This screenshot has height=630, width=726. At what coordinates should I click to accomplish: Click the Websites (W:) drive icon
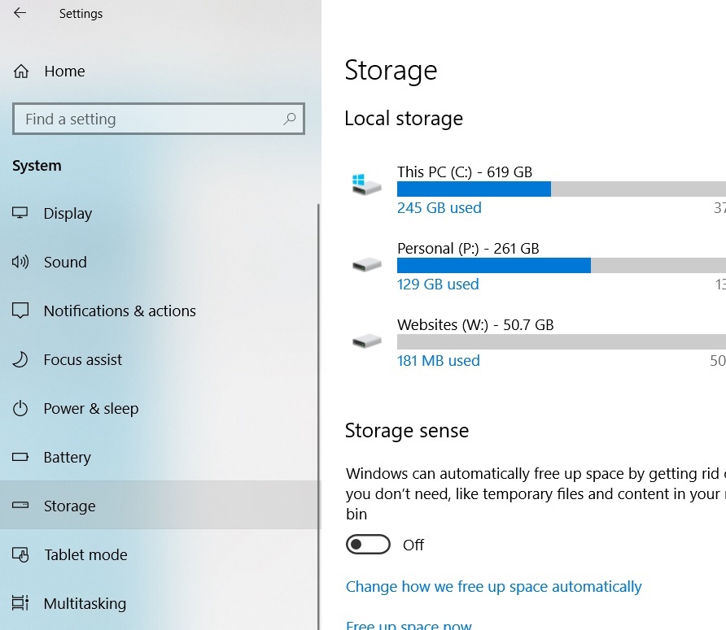[x=367, y=341]
